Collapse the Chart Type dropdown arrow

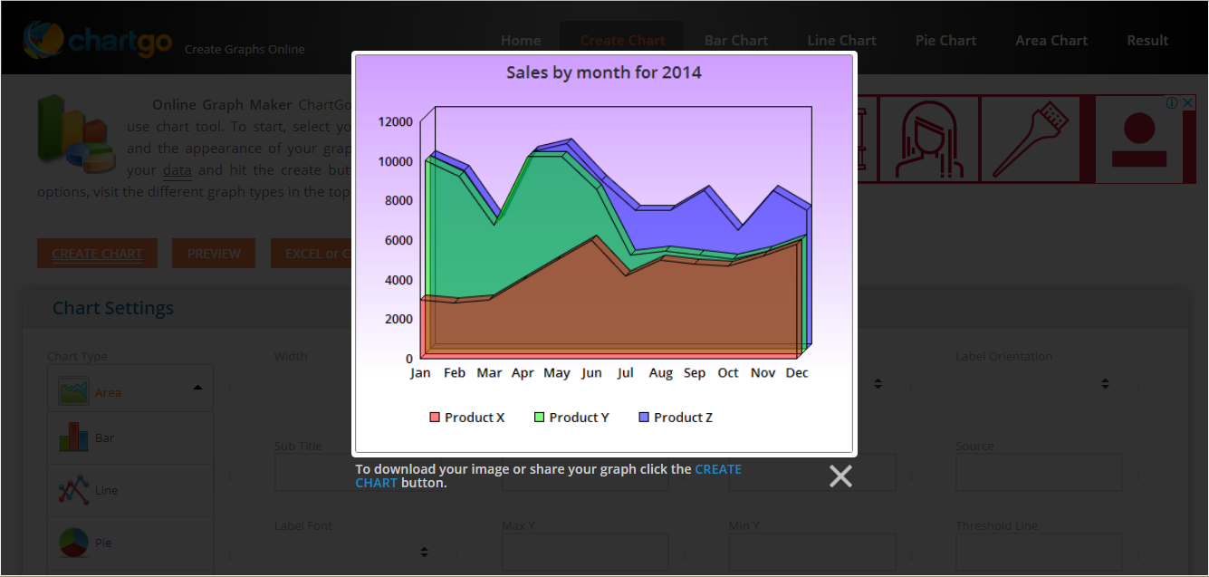[197, 388]
